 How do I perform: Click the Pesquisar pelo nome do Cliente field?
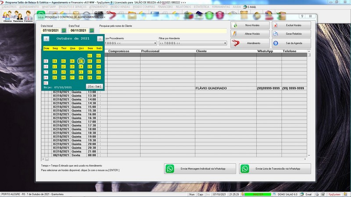(x=163, y=31)
